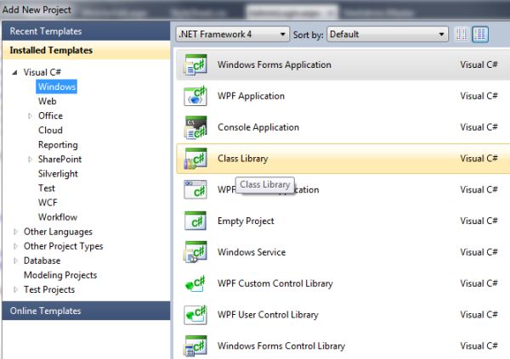Select the Web category
Screen dimensions: 510x359
click(x=47, y=101)
